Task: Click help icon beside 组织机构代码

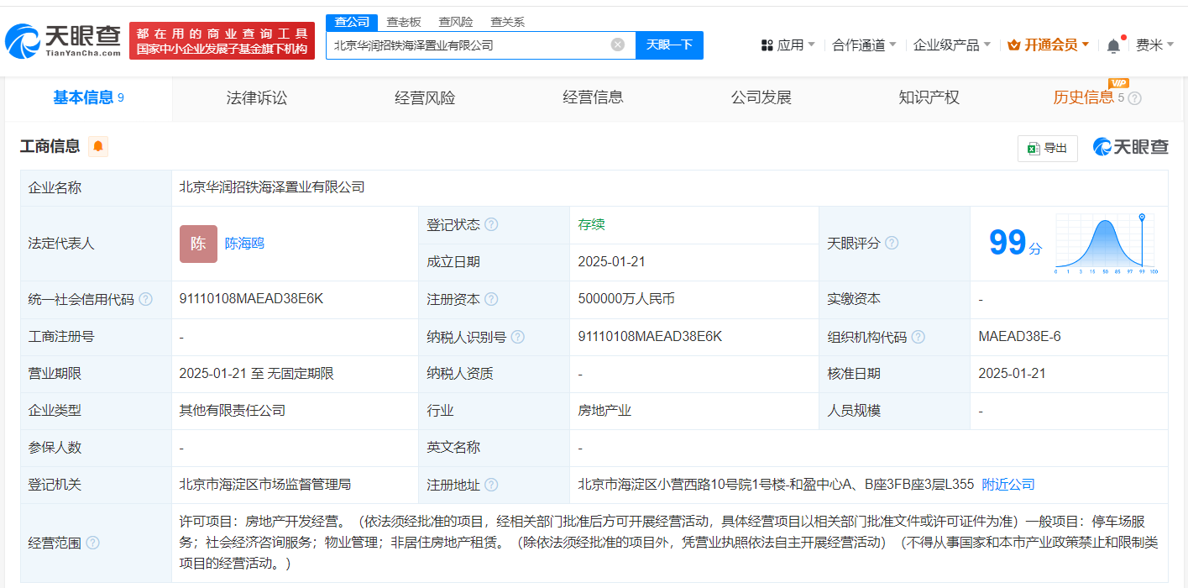Action: click(x=918, y=337)
